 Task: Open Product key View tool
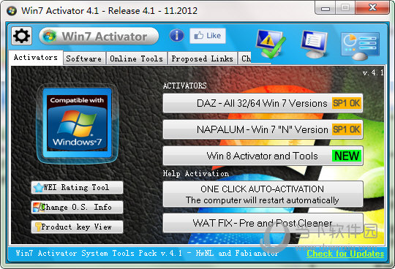click(x=77, y=227)
